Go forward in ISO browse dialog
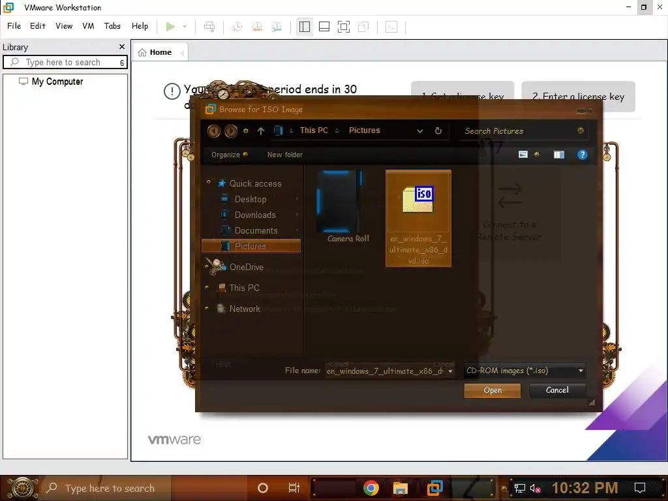The image size is (668, 501). (x=231, y=130)
